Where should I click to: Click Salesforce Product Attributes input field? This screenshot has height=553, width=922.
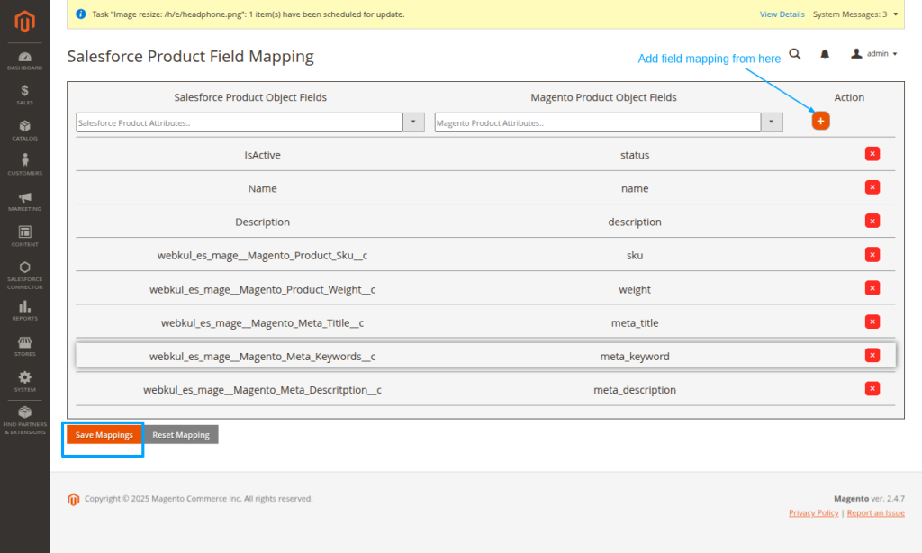(x=240, y=122)
